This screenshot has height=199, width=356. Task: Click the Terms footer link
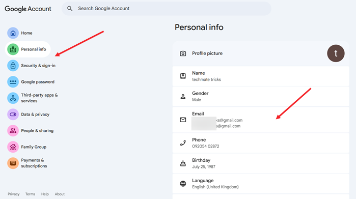point(30,194)
